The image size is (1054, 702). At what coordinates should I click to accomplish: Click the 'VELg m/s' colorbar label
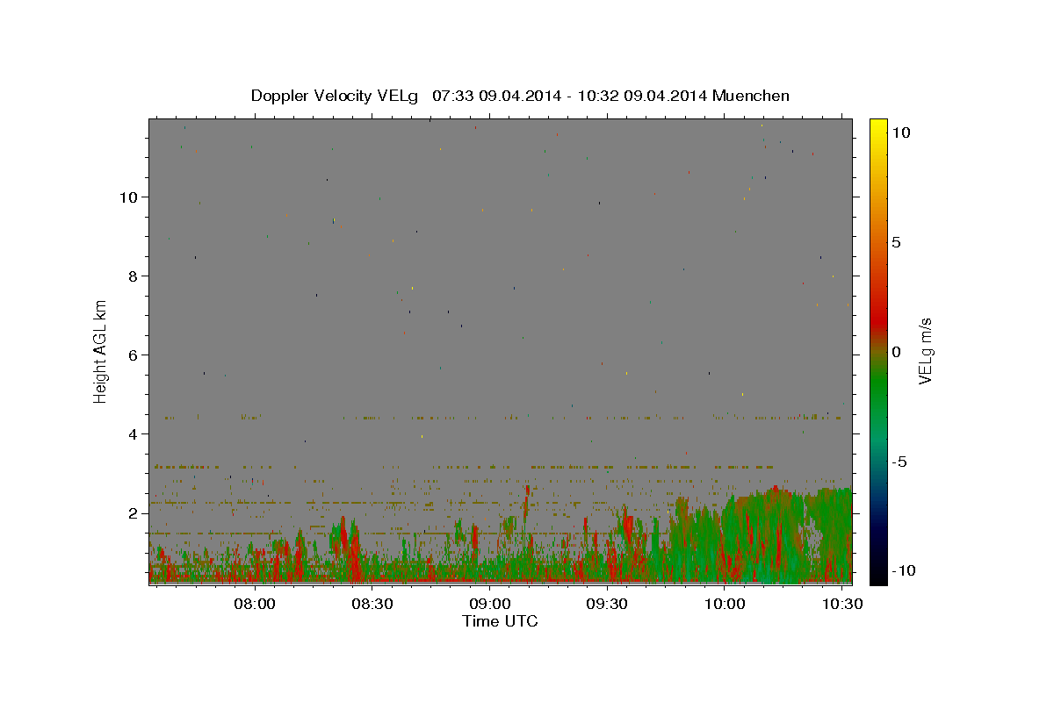point(925,351)
